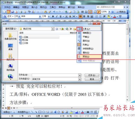Viewport: 135px width, 119px height.
Task: Click the Print Preview icon
Action: 25,12
